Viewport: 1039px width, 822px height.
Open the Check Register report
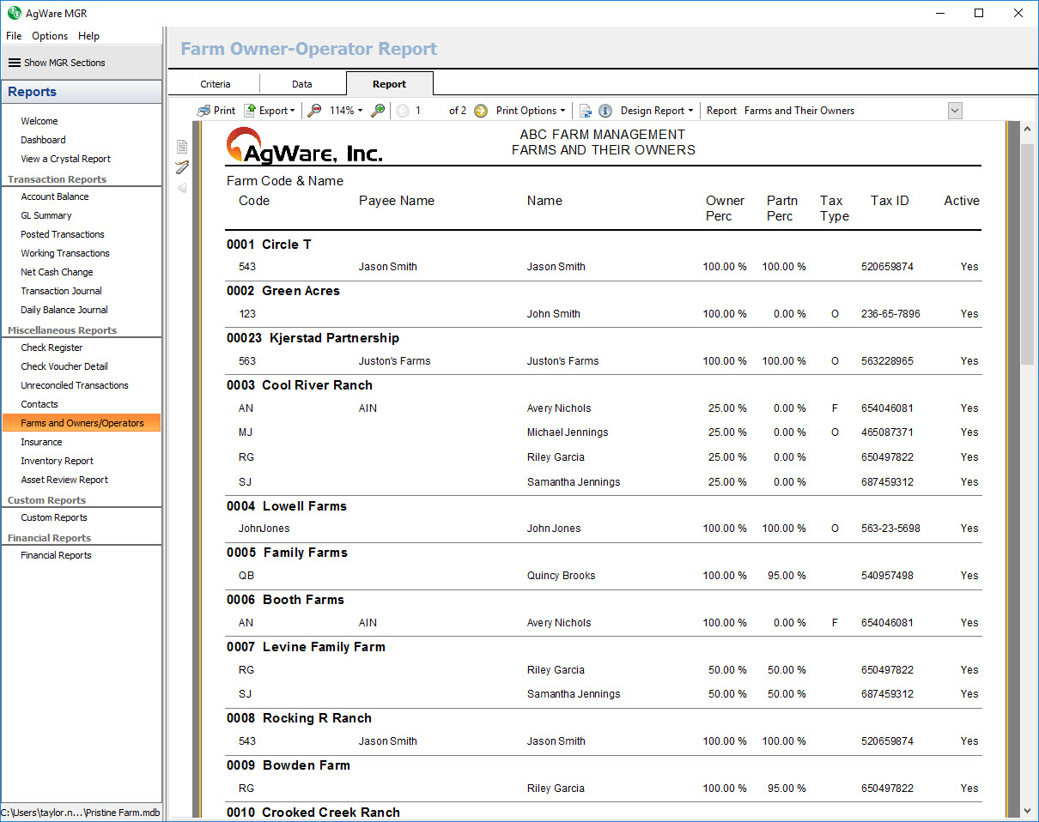[x=52, y=348]
